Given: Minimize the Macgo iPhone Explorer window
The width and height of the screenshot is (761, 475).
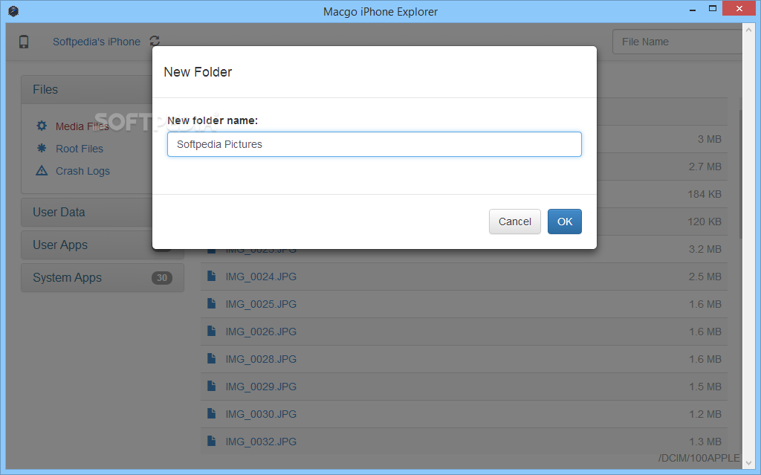Looking at the screenshot, I should (693, 10).
